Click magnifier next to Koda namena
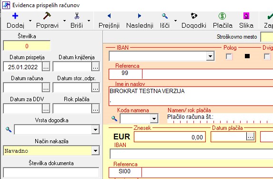Viewport: 273px width, 179px height. [114, 118]
